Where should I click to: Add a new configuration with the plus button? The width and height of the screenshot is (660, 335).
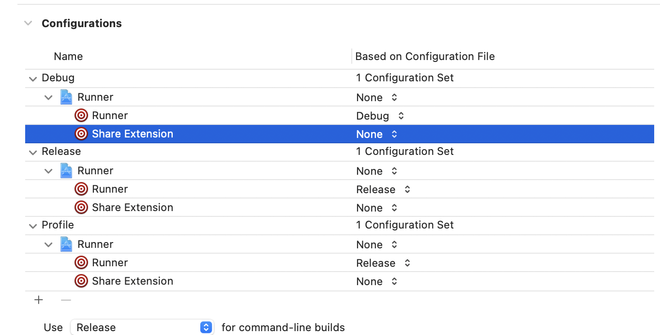click(x=38, y=300)
